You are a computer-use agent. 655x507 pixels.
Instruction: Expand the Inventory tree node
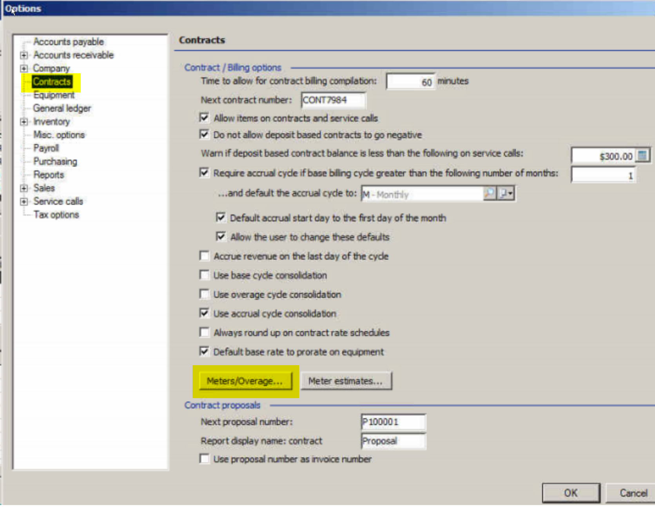pyautogui.click(x=24, y=122)
